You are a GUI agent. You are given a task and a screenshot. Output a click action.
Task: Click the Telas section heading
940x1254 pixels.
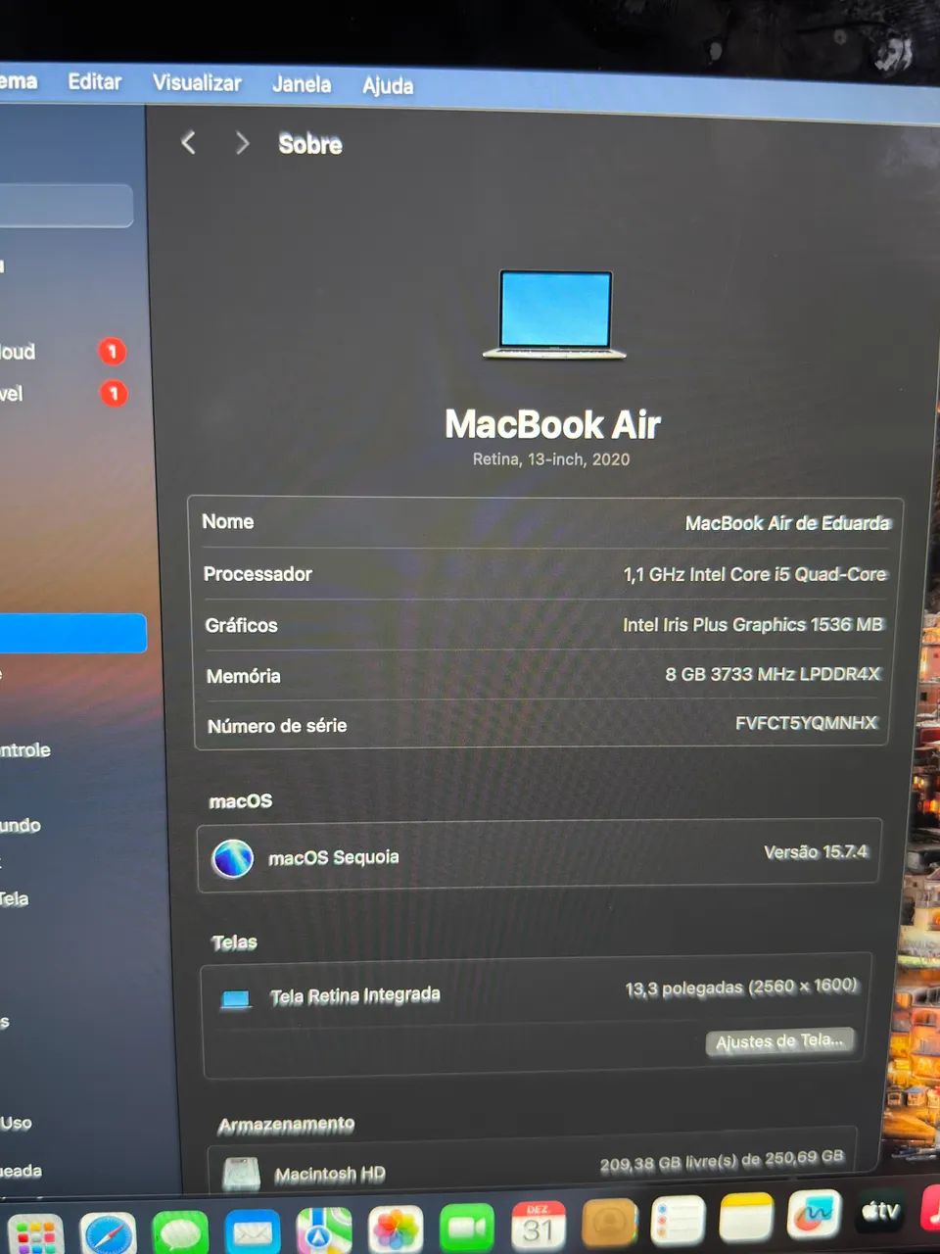(x=235, y=942)
